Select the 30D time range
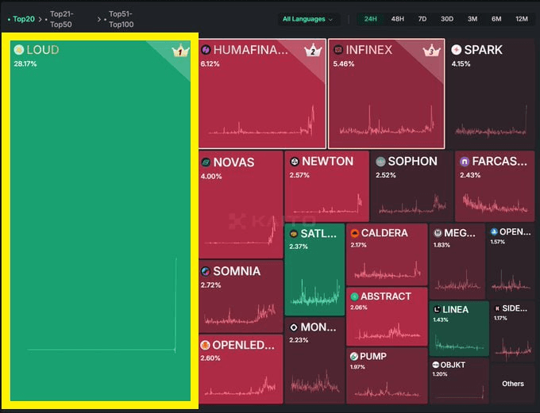 coord(447,19)
